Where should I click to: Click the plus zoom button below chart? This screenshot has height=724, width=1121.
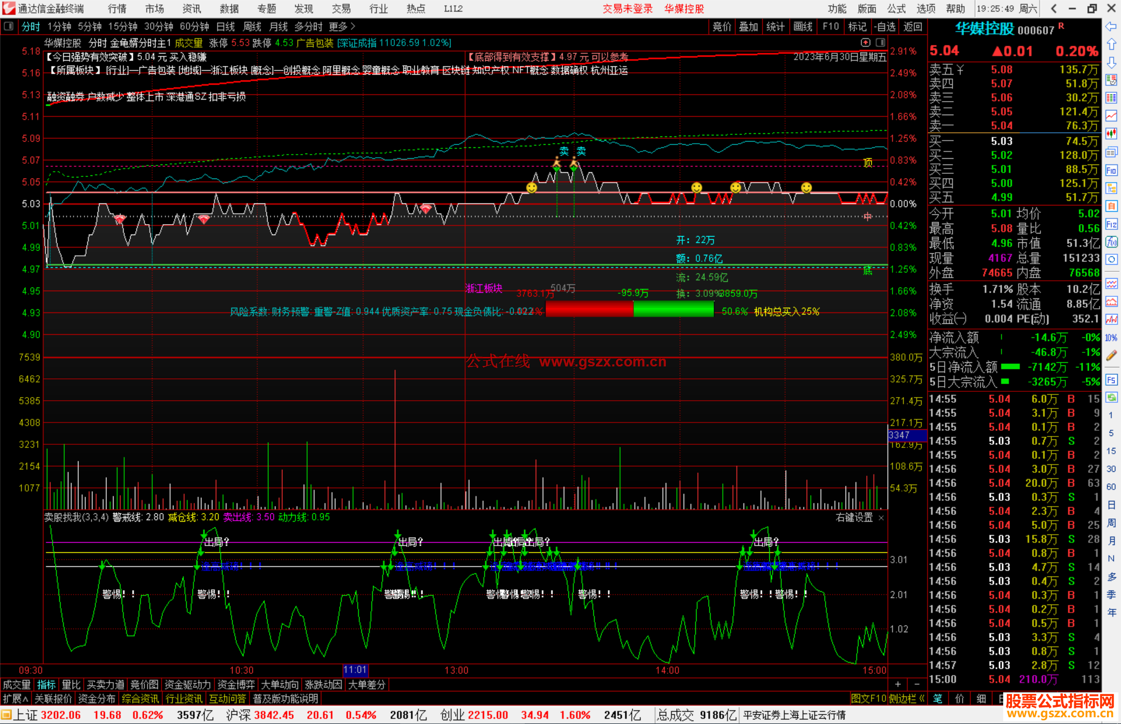898,684
